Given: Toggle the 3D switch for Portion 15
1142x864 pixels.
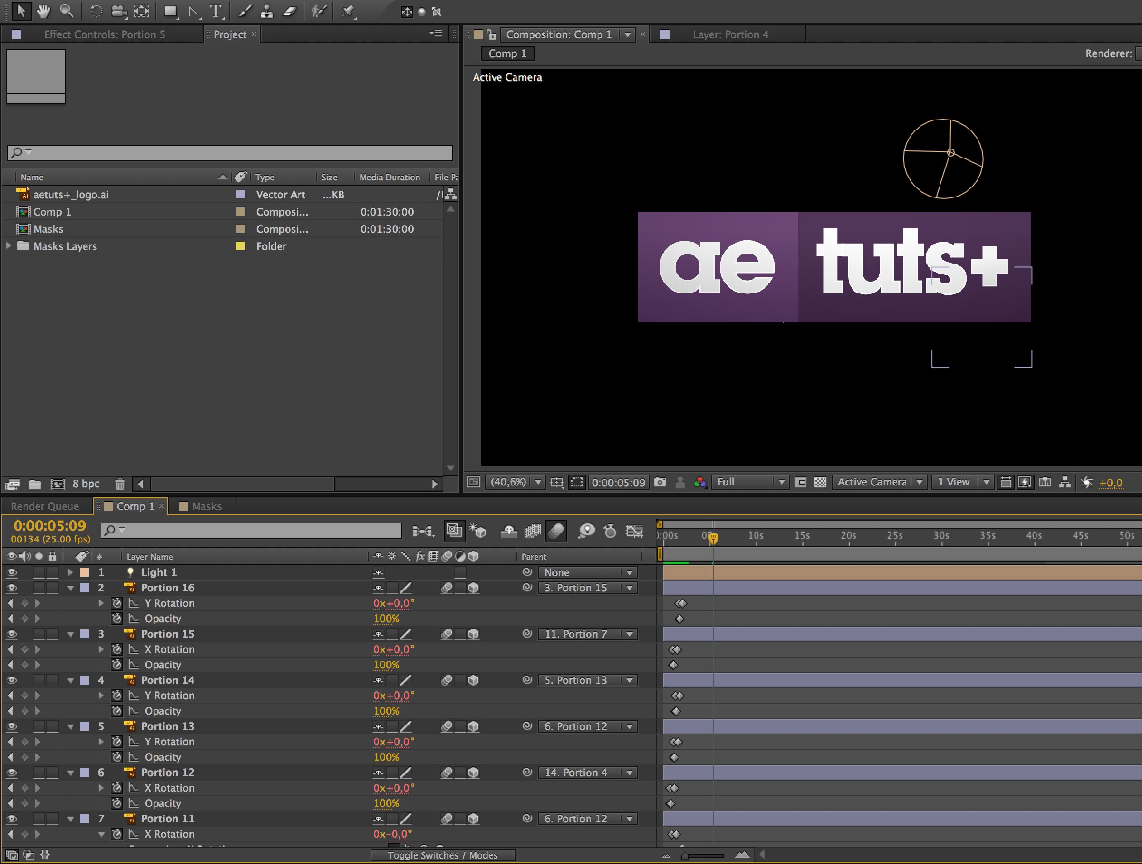Looking at the screenshot, I should tap(473, 634).
